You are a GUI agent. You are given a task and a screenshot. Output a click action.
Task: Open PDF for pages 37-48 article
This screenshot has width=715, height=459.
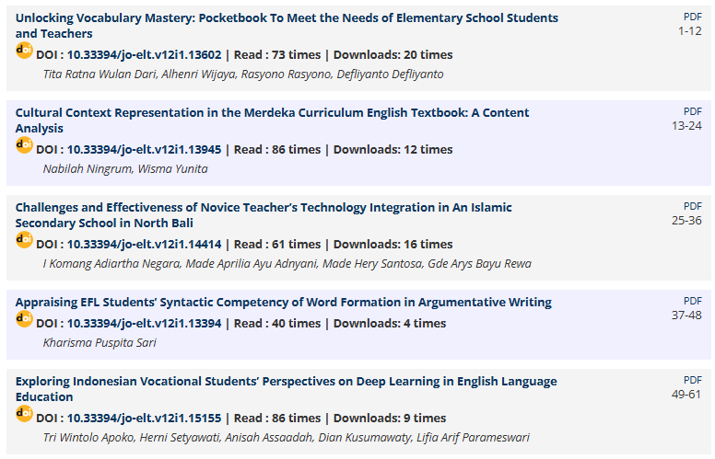pos(692,301)
